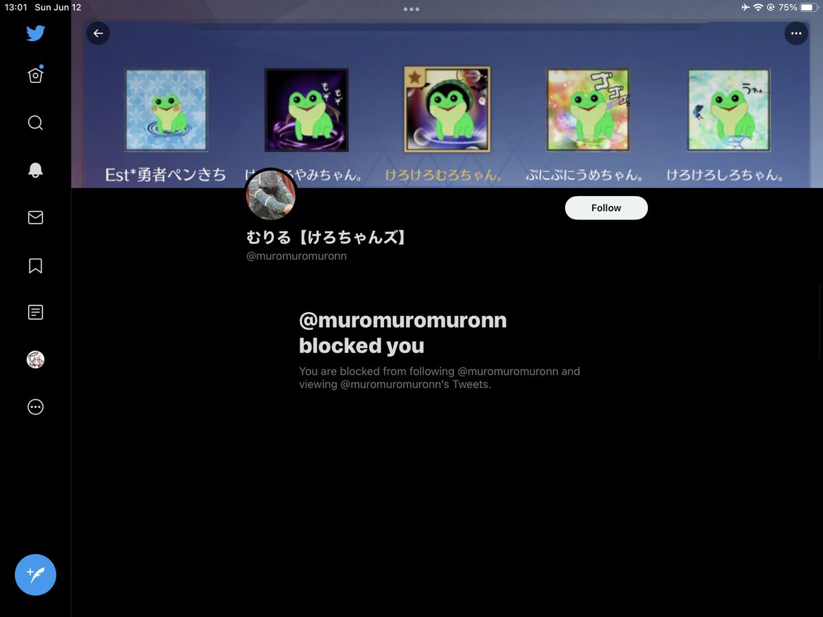823x617 pixels.
Task: Tap the Wi-Fi icon in status bar
Action: click(758, 7)
